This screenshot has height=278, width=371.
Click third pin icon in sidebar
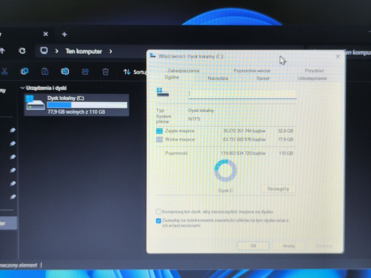pos(13,157)
